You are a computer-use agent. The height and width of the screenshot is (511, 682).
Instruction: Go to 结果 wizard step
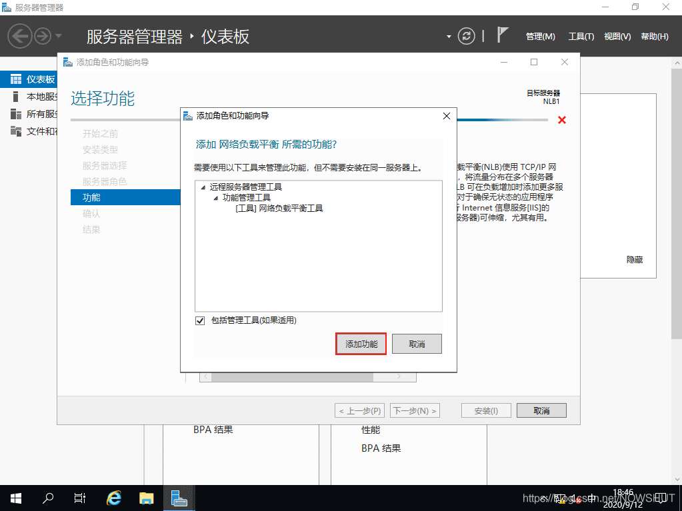click(91, 230)
